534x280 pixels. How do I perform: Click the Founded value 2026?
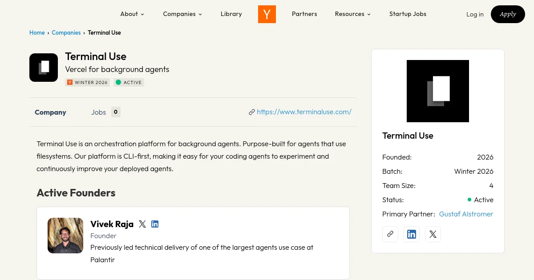(x=485, y=157)
